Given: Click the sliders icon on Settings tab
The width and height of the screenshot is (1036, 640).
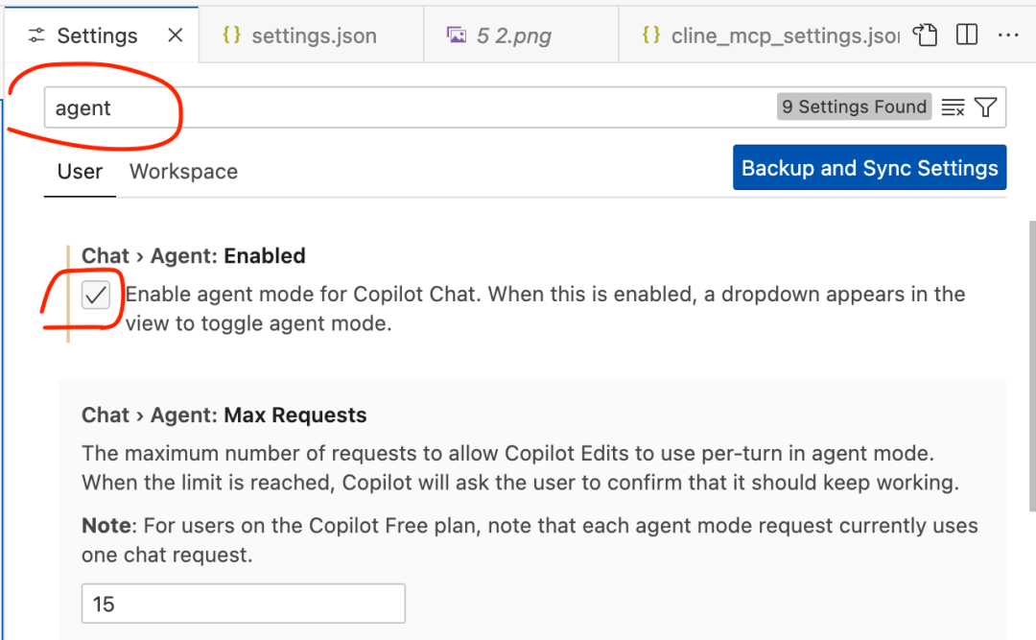Looking at the screenshot, I should tap(36, 36).
